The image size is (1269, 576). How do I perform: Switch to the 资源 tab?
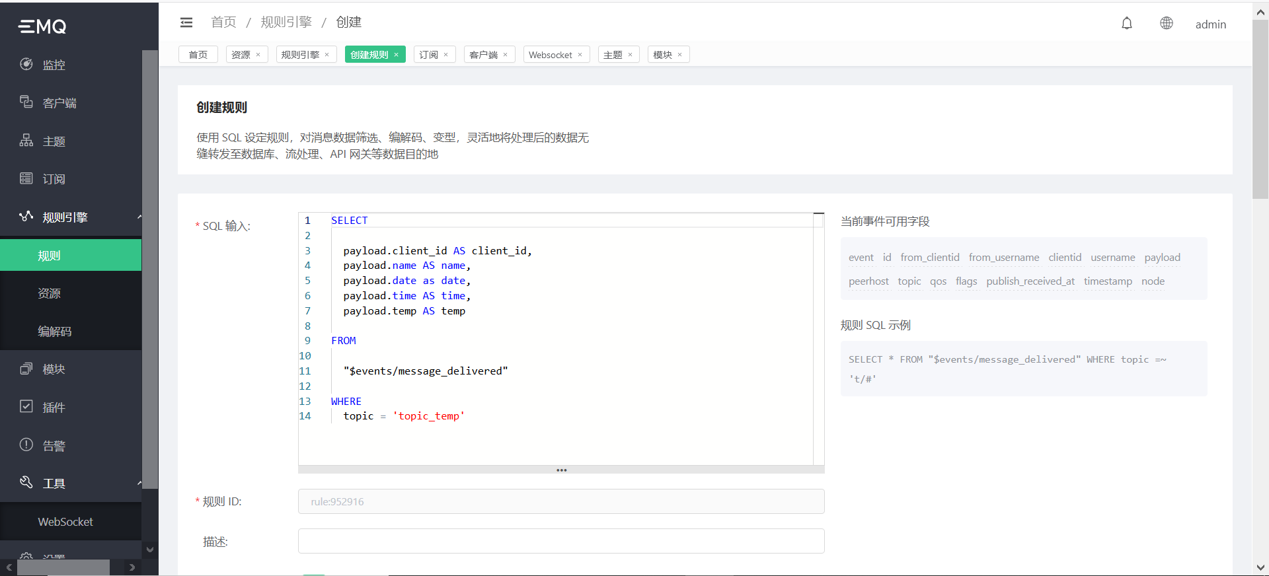(241, 55)
